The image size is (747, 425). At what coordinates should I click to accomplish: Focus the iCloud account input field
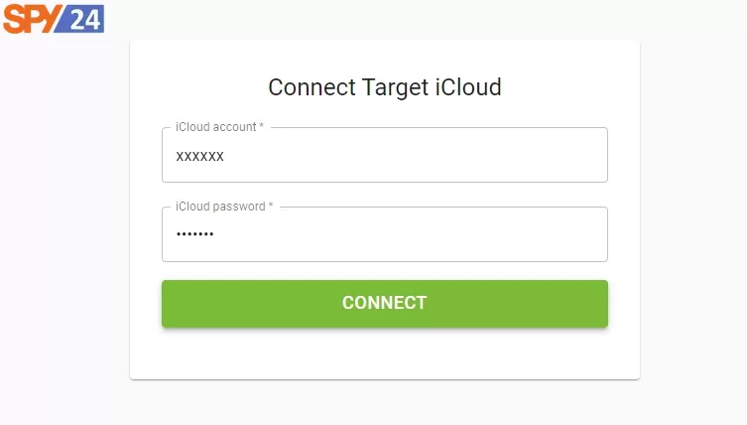[x=385, y=155]
